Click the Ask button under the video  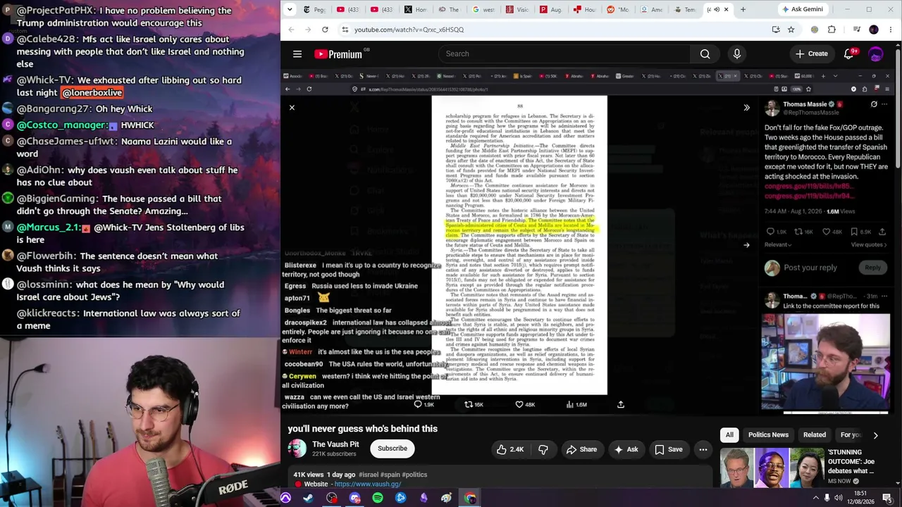pyautogui.click(x=626, y=449)
